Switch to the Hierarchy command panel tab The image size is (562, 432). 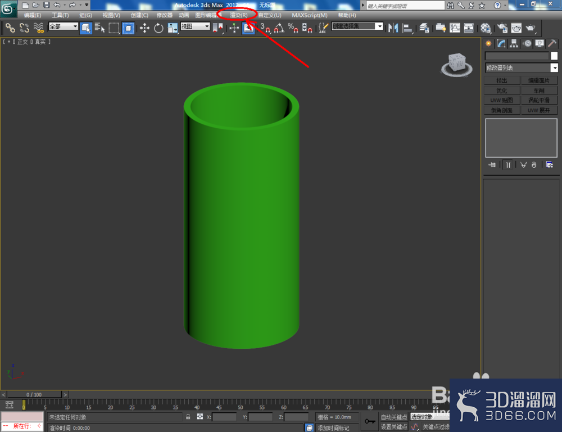click(x=514, y=44)
